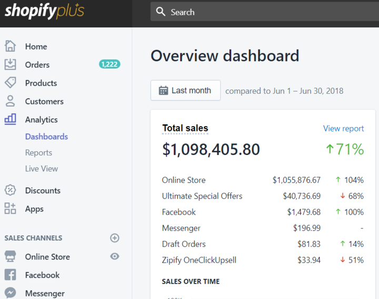
Task: Click the $40,736.69 amount
Action: [x=302, y=196]
